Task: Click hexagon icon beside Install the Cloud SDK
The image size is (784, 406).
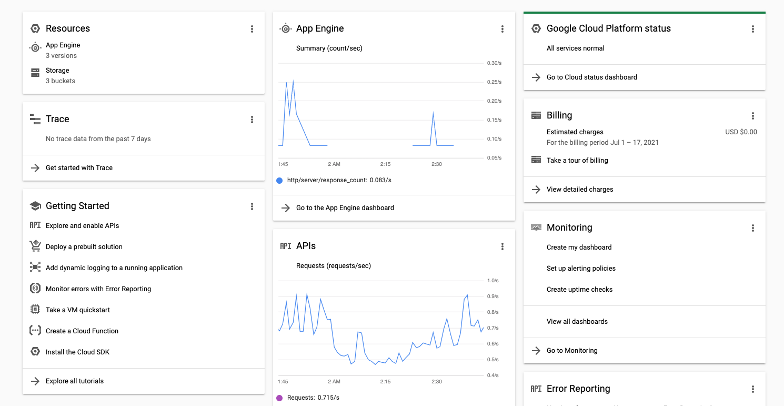Action: click(35, 352)
